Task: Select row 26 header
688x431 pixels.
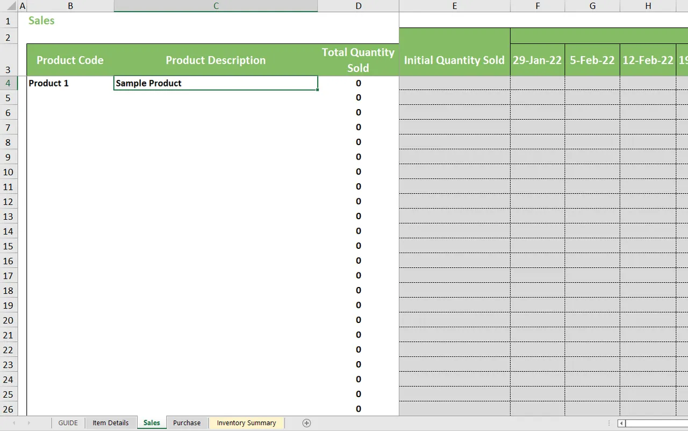Action: 9,409
